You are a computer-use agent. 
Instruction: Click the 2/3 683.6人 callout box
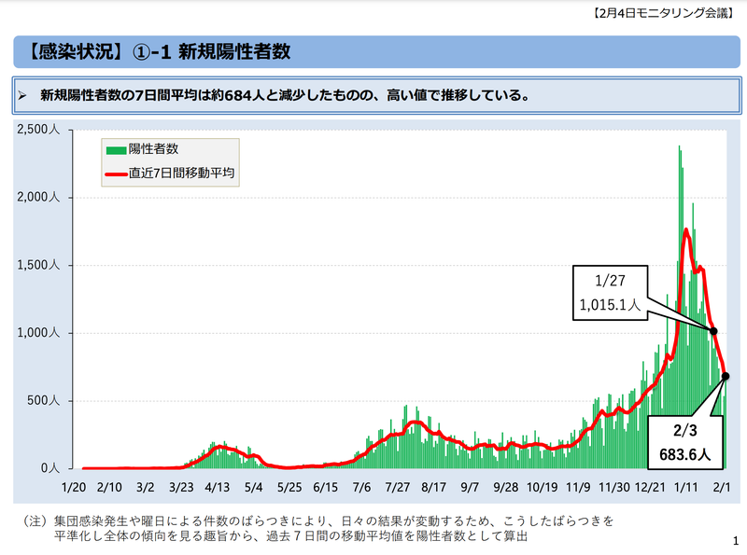pos(690,443)
